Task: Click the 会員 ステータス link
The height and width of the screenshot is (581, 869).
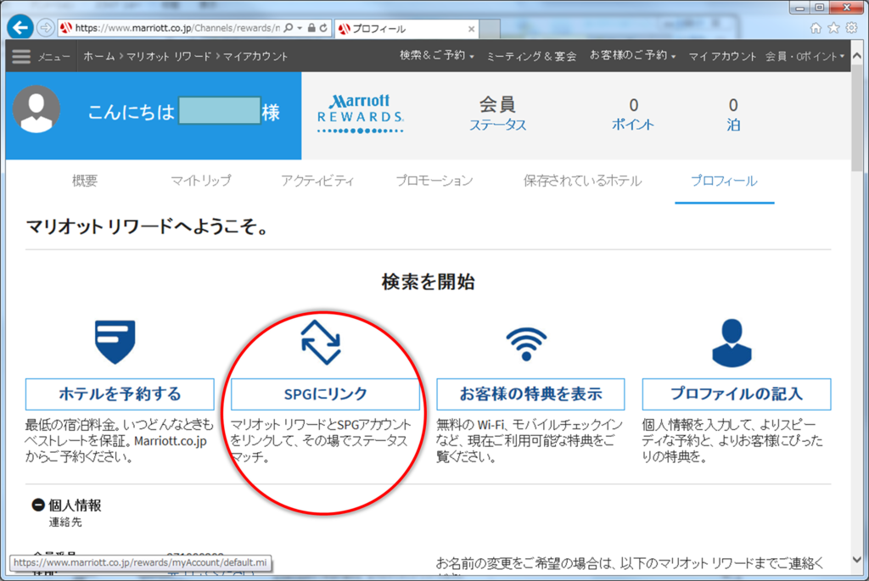Action: [497, 114]
